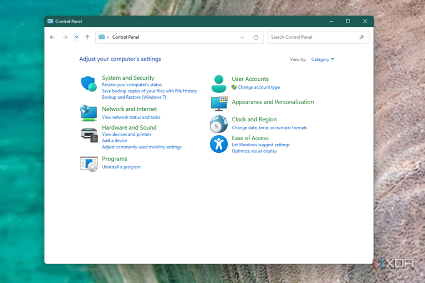Click the User Accounts person icon

pyautogui.click(x=219, y=84)
